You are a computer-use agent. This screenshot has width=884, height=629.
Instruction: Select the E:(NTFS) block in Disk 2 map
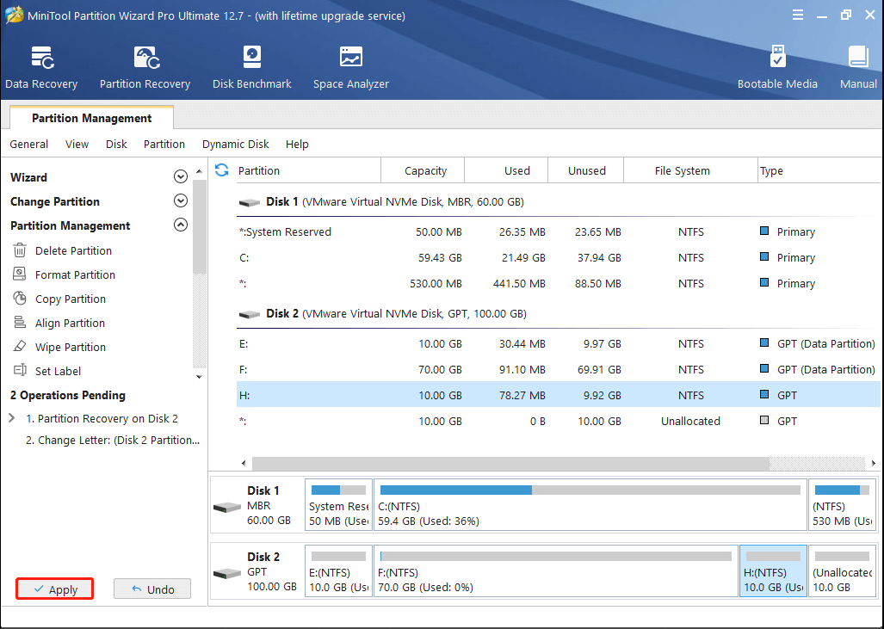pos(338,570)
